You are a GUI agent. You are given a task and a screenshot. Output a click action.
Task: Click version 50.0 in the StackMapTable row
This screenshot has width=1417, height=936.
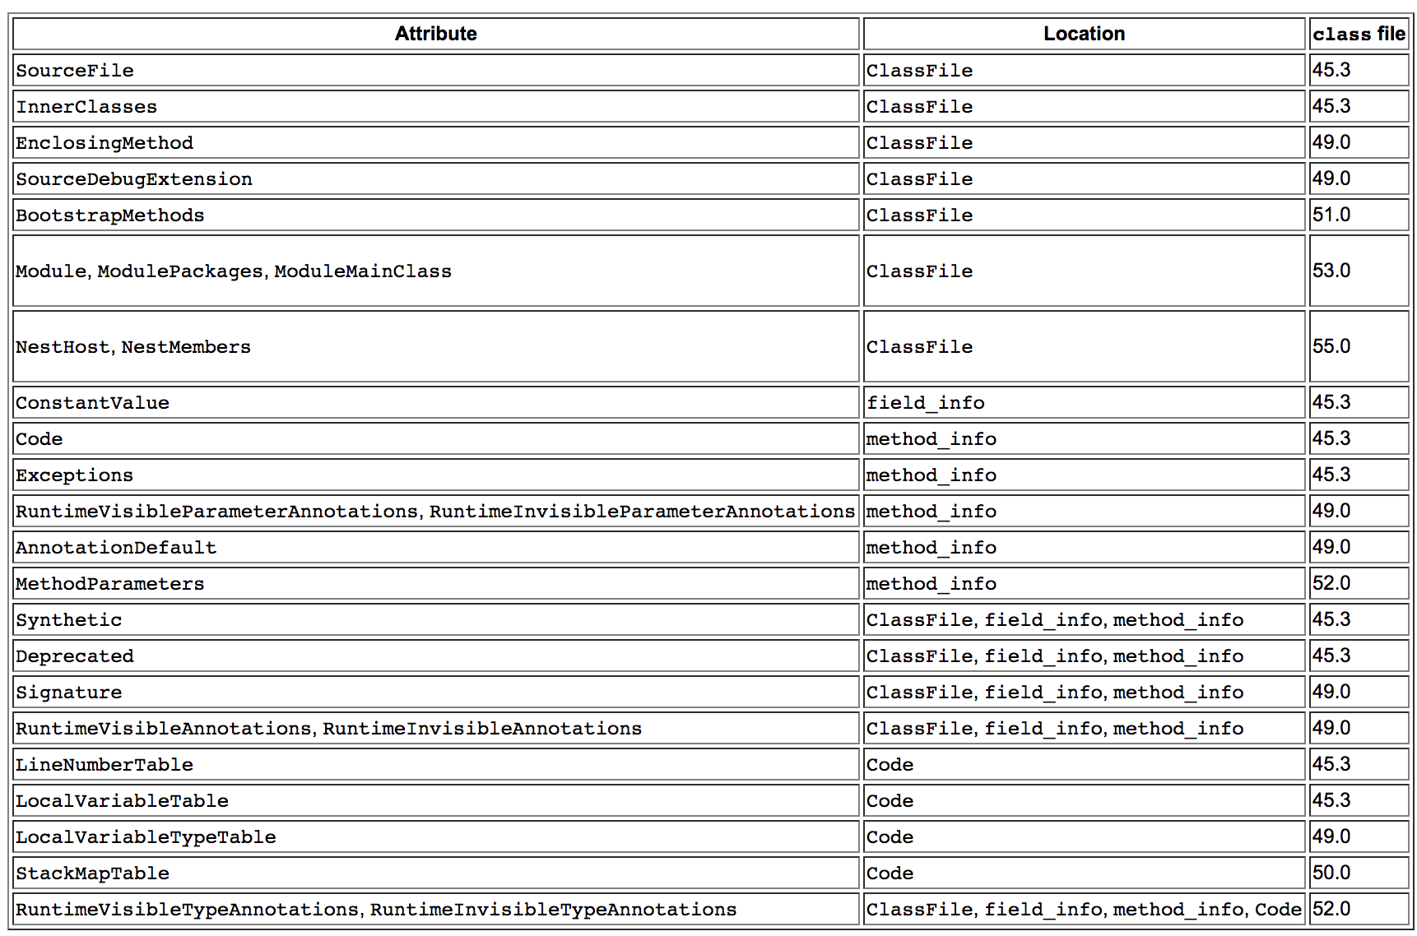1359,873
